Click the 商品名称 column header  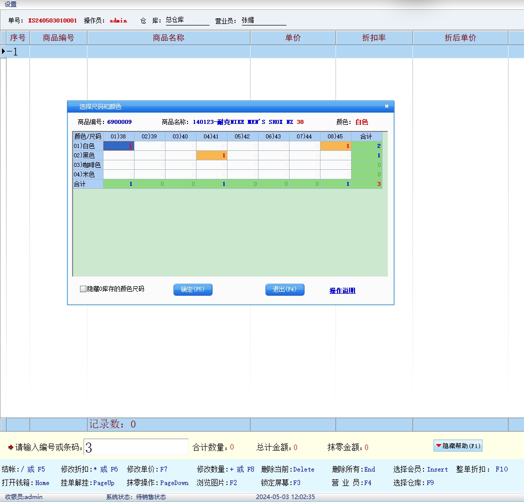(x=168, y=38)
